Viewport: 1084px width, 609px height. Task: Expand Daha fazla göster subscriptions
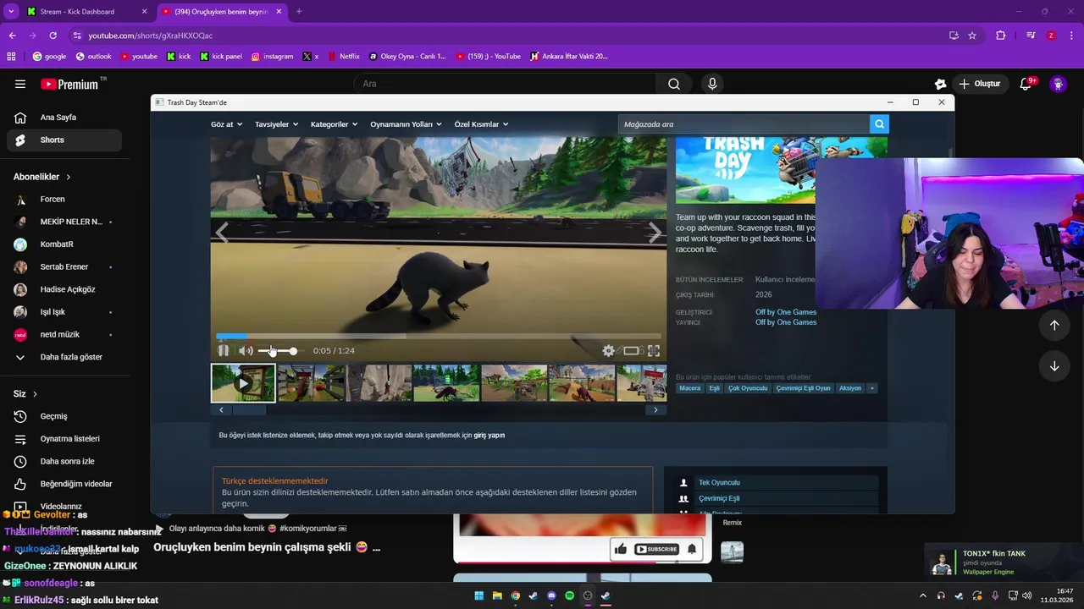(x=64, y=357)
